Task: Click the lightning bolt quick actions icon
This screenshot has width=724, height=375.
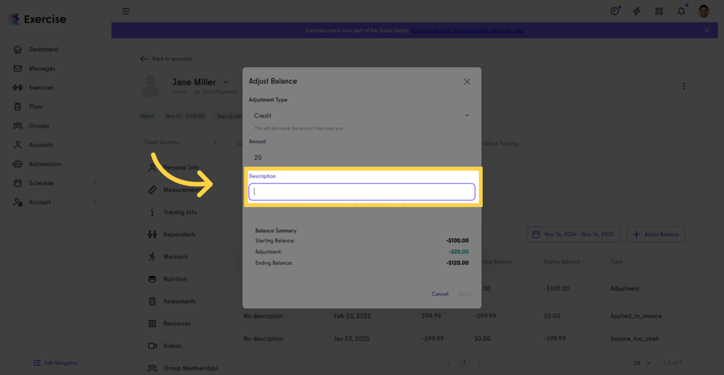Action: (637, 11)
